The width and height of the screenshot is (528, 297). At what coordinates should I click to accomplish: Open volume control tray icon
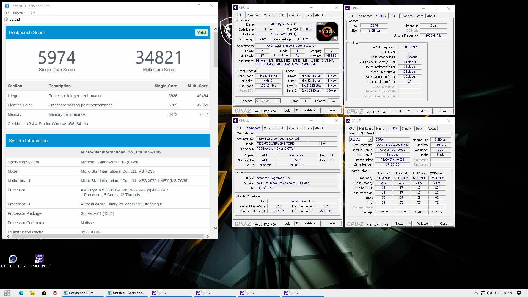point(490,293)
